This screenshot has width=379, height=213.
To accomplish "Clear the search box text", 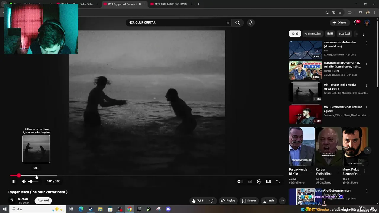I will click(228, 22).
